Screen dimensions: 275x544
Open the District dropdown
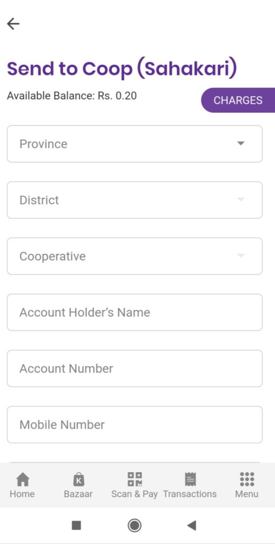pos(134,200)
